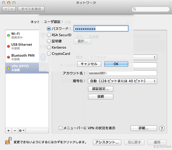Select the RSA SecurID radio button

[49, 35]
